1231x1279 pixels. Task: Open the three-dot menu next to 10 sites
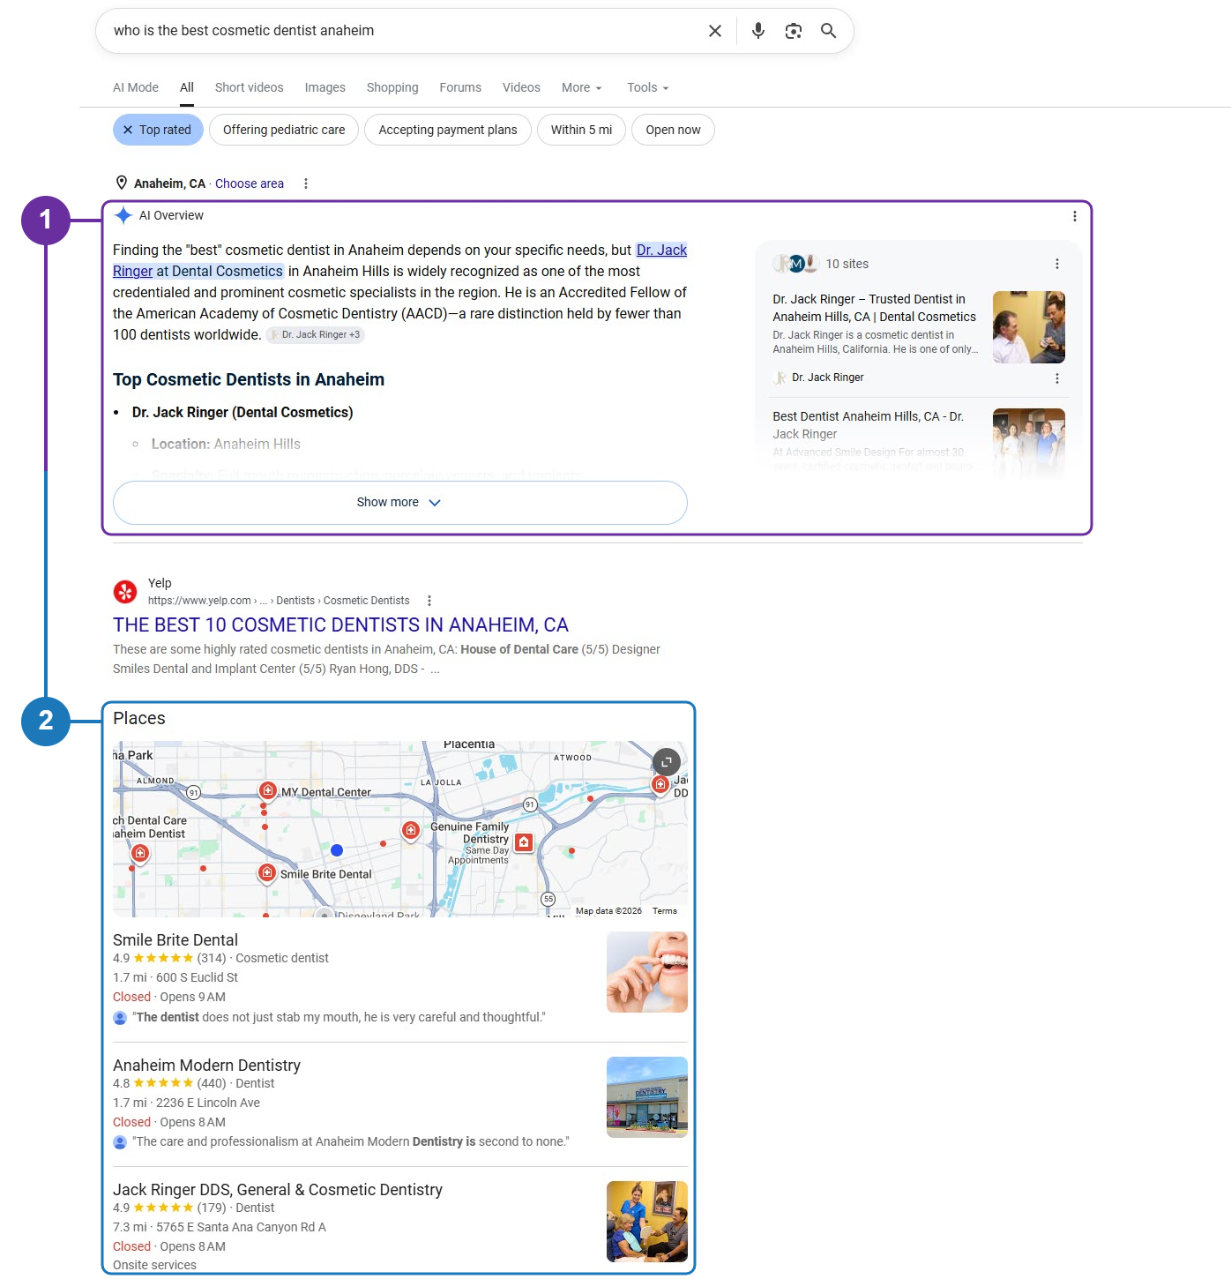click(1056, 264)
